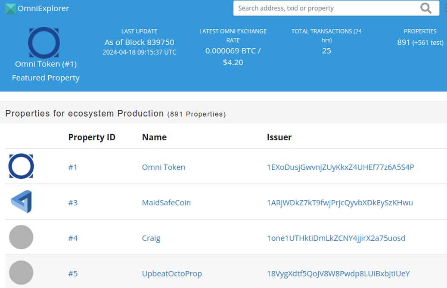
Task: Click the MaidSafeCoin logo icon
Action: [22, 201]
